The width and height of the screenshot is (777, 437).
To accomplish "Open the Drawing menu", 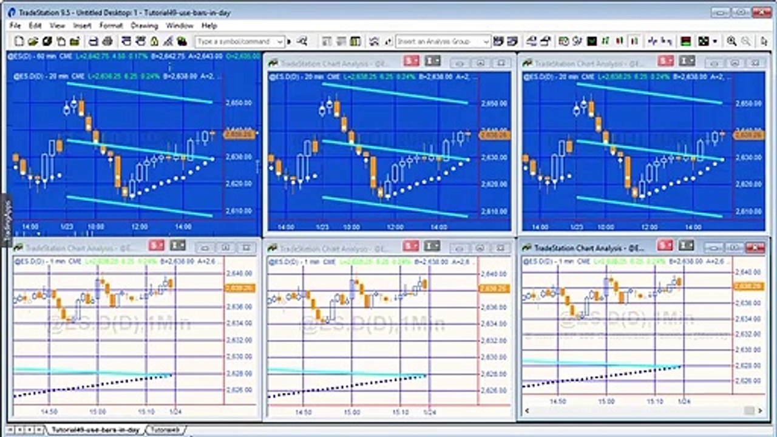I will pos(144,25).
